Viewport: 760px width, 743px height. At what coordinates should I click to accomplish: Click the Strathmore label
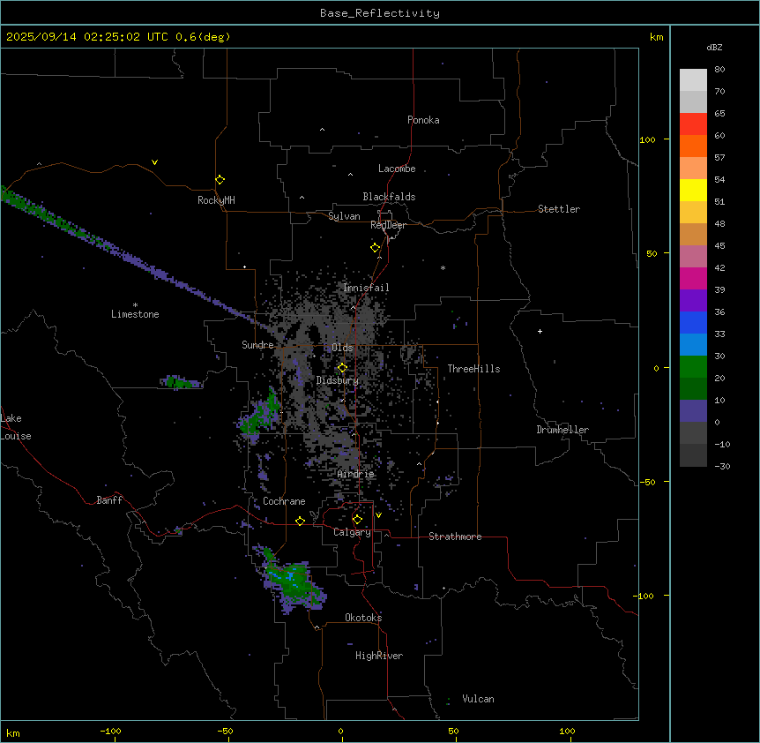(x=455, y=537)
